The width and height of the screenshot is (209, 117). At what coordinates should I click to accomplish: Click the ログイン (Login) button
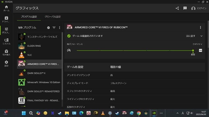(x=199, y=8)
